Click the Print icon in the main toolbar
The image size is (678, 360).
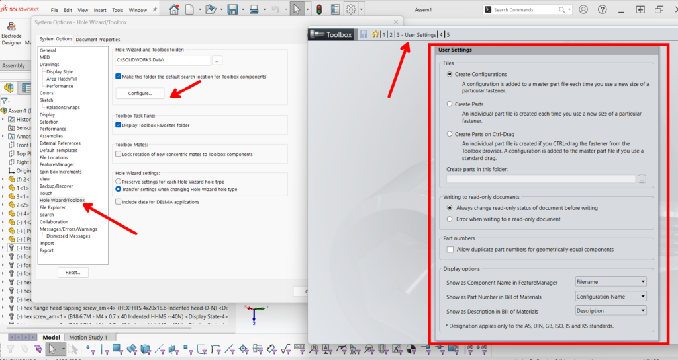click(254, 9)
